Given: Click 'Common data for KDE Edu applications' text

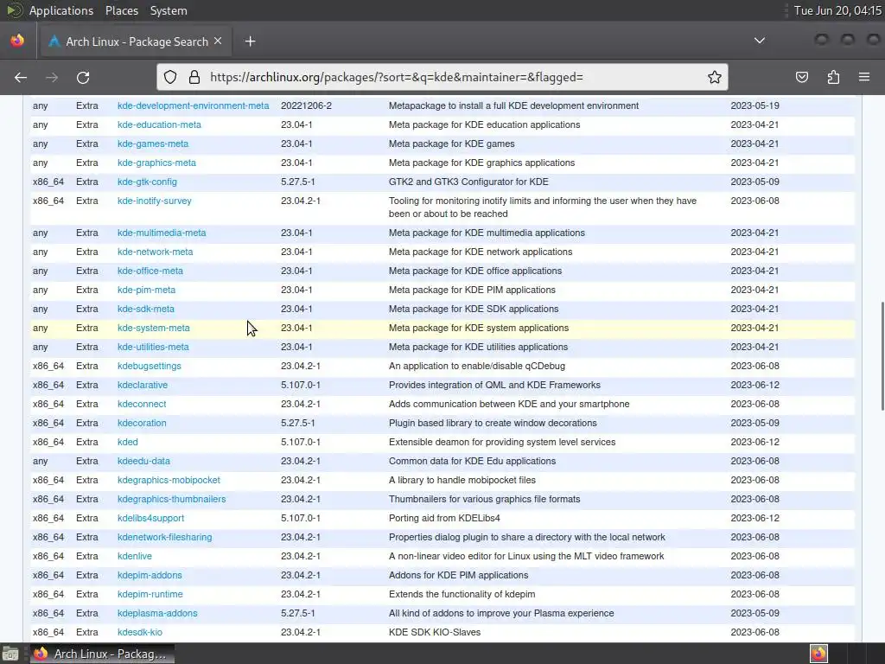Looking at the screenshot, I should coord(472,462).
